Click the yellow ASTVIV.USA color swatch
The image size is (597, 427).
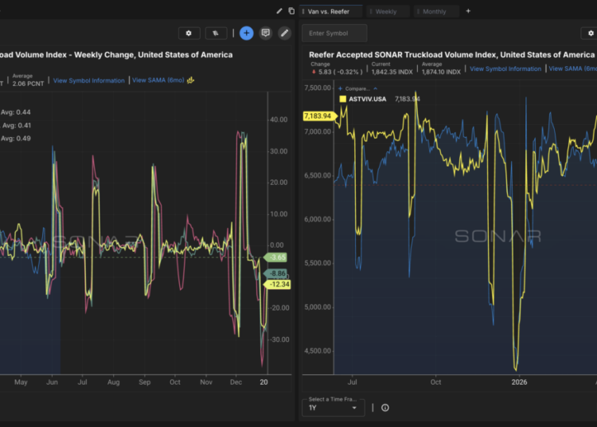(x=342, y=99)
